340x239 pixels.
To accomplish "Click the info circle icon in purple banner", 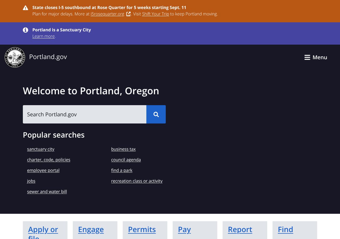I will (25, 30).
